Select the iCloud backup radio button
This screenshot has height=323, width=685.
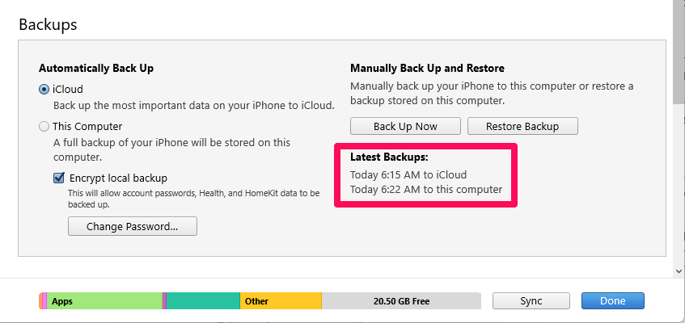click(x=44, y=90)
